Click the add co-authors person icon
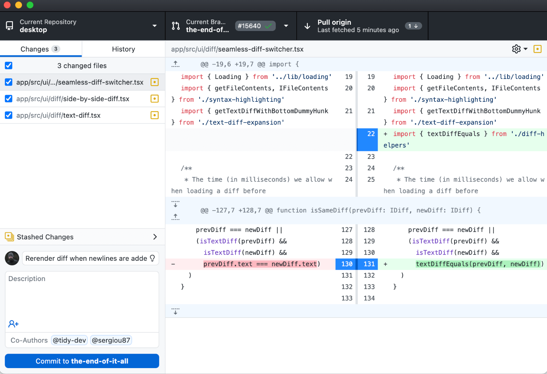This screenshot has height=374, width=547. 13,324
